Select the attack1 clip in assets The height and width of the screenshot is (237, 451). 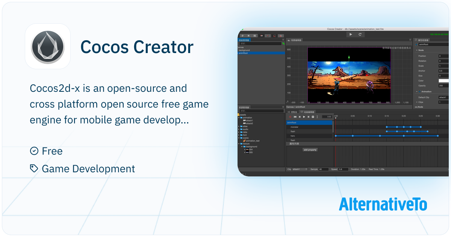[x=248, y=120]
